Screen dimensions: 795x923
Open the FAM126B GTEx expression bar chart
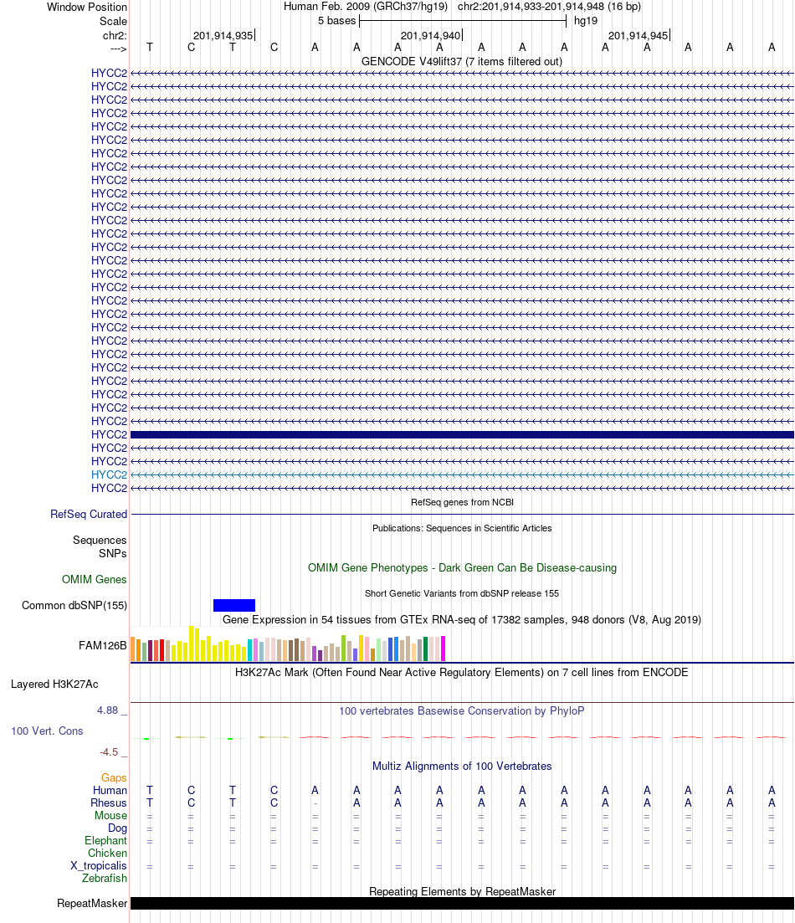tap(288, 644)
